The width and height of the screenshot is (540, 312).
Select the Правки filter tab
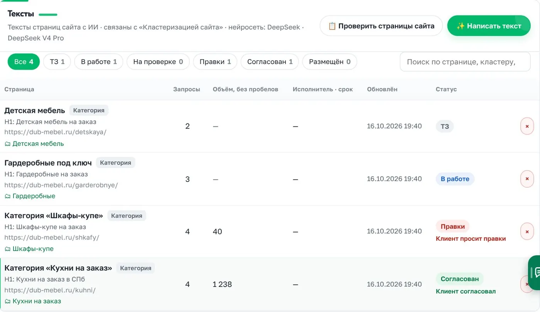(215, 62)
